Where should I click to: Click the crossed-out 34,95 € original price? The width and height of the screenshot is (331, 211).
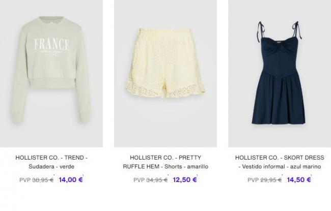(x=157, y=180)
